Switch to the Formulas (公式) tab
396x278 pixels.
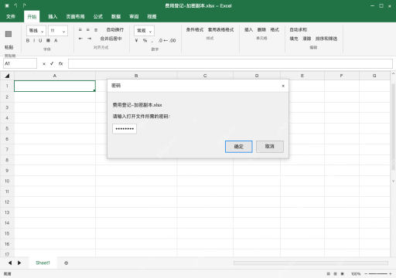coord(98,17)
